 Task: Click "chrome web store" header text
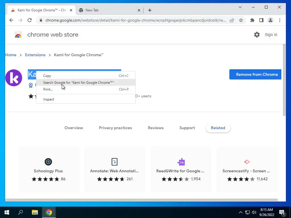click(53, 35)
